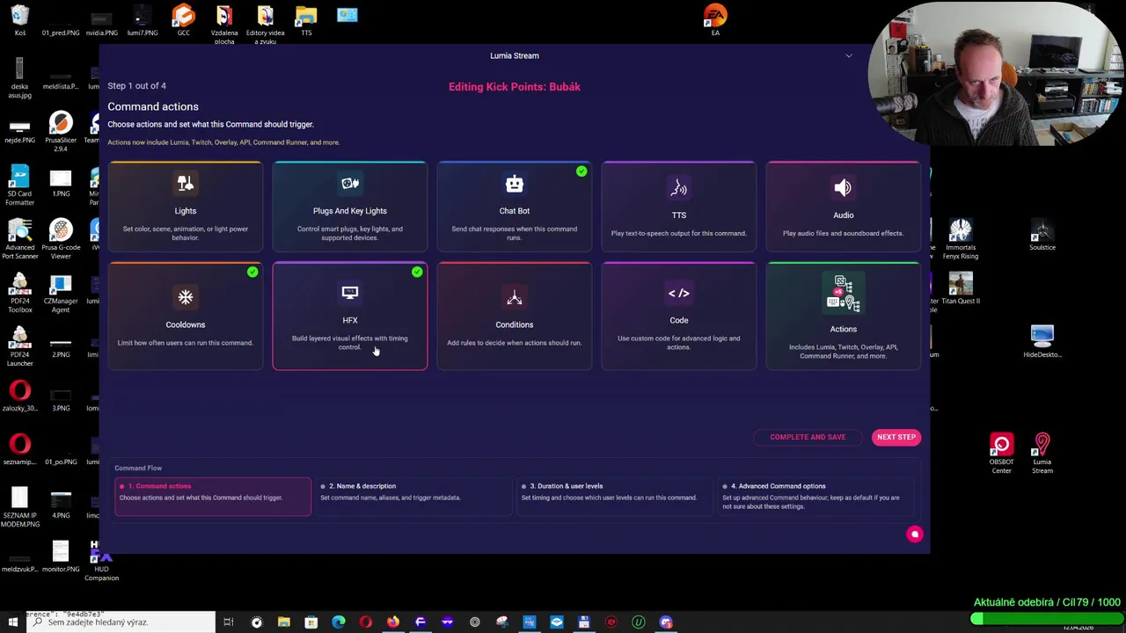
Task: Go to step 4 Advanced Command options
Action: click(815, 497)
